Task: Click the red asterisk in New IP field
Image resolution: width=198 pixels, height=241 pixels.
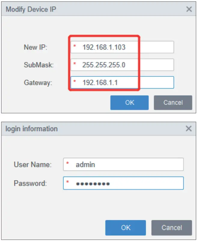Action: [x=75, y=47]
